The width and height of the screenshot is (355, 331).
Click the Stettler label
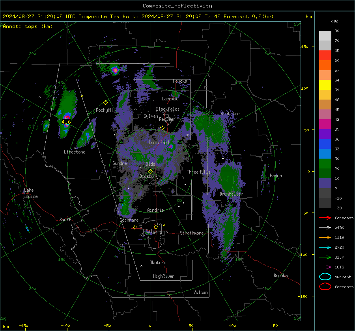pyautogui.click(x=230, y=114)
